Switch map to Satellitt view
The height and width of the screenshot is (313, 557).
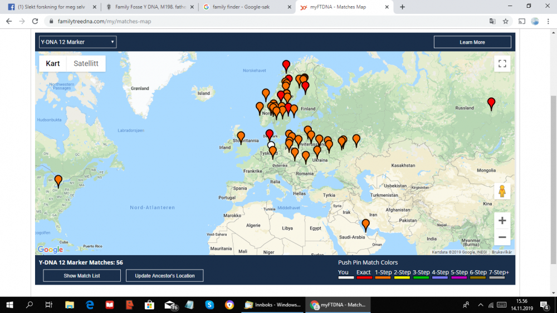point(86,63)
